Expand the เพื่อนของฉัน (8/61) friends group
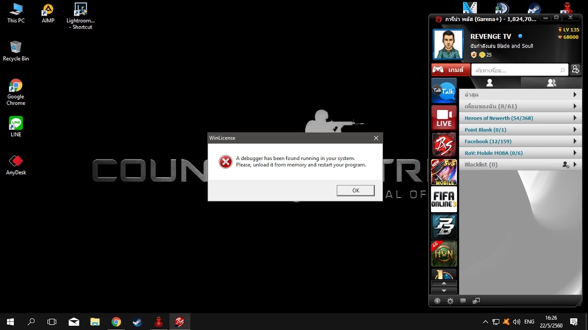This screenshot has height=330, width=588. pos(520,106)
